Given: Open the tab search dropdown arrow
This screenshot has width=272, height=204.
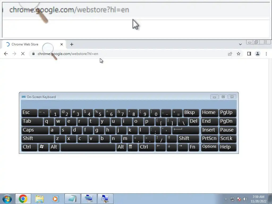Looking at the screenshot, I should (240, 44).
